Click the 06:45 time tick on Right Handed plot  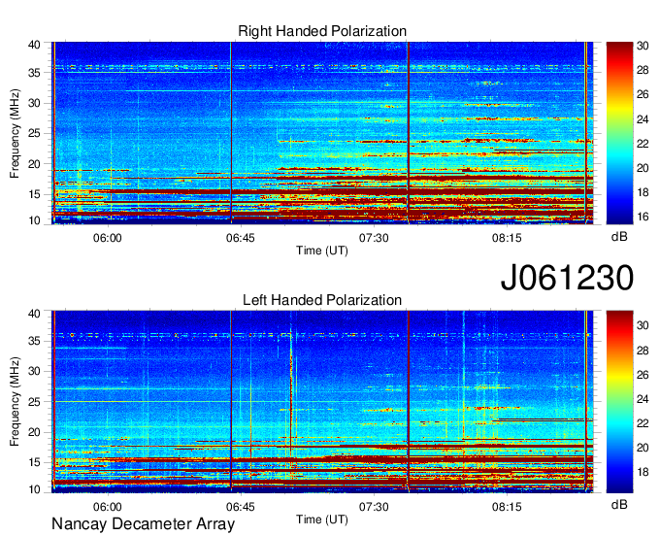tap(241, 238)
